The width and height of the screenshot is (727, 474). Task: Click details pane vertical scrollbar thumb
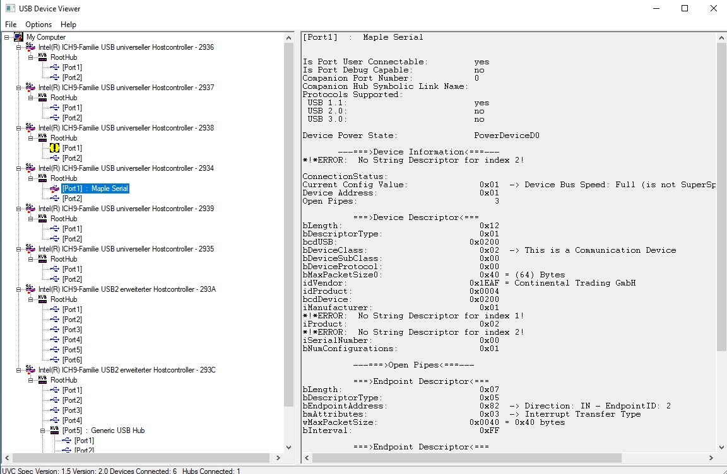721,197
